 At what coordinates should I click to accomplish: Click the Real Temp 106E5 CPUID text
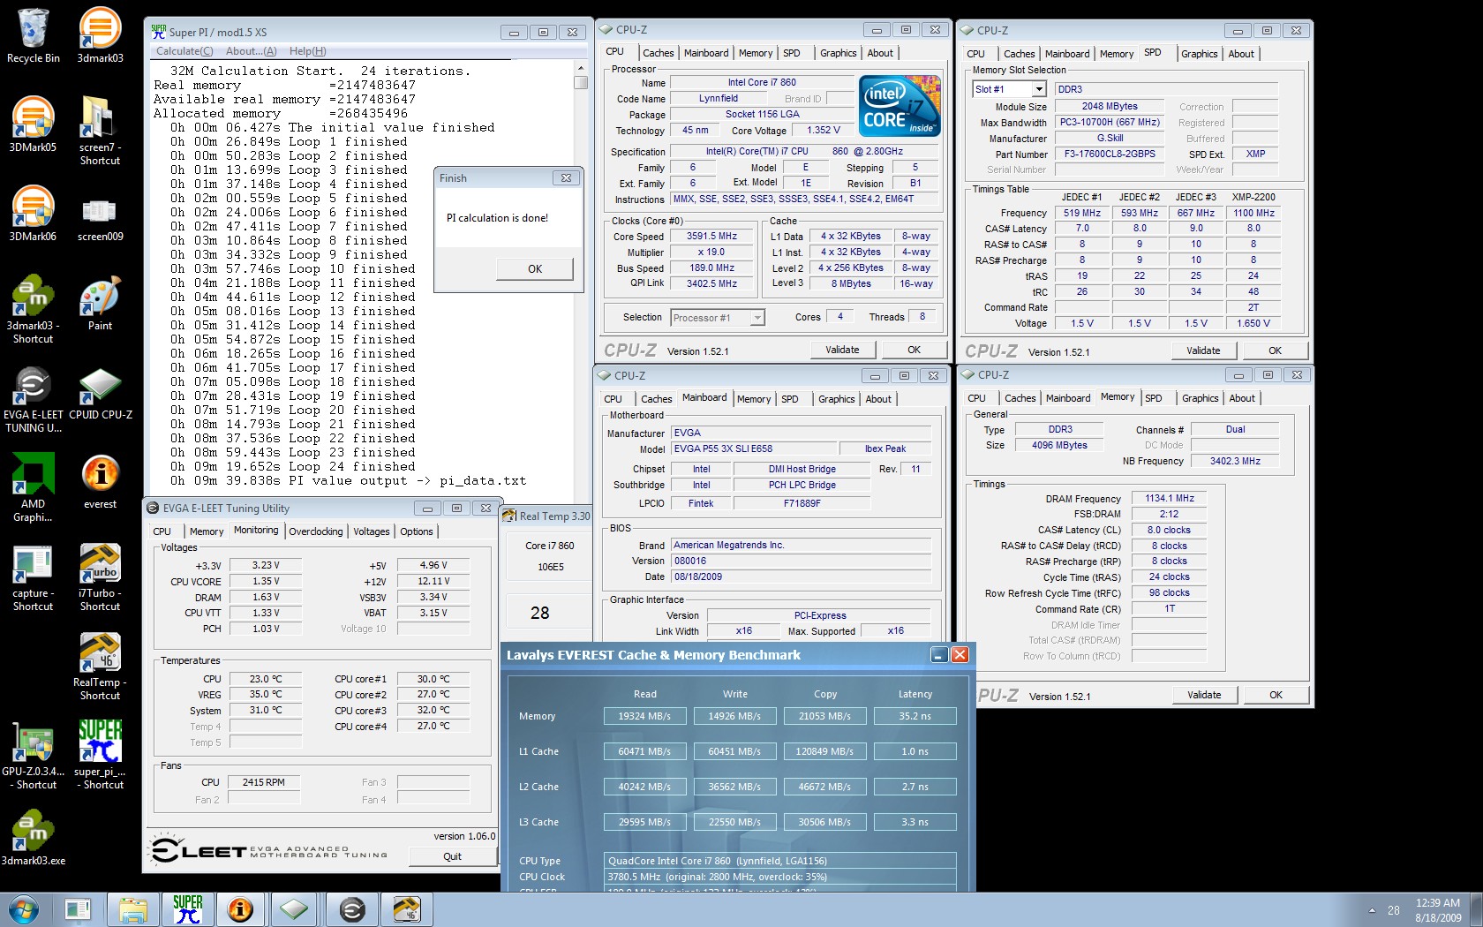pyautogui.click(x=550, y=567)
